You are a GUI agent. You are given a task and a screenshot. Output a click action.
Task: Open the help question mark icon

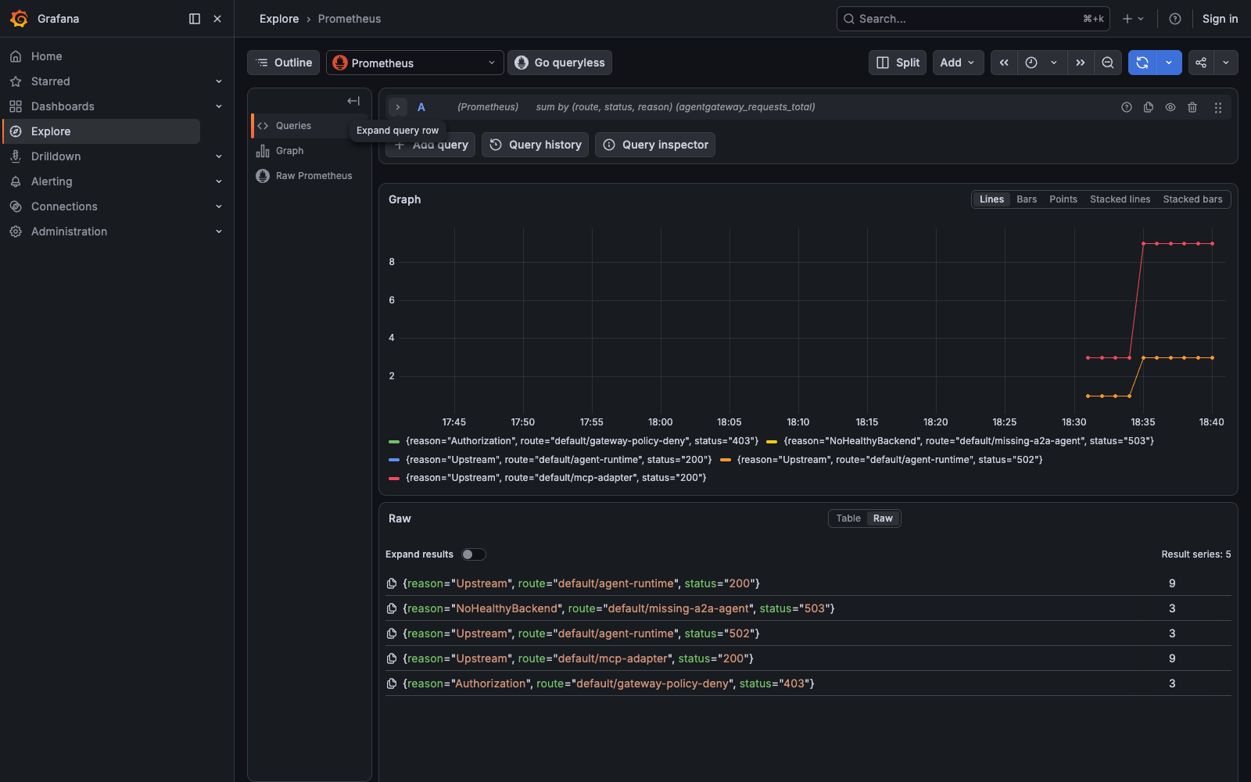coord(1175,19)
